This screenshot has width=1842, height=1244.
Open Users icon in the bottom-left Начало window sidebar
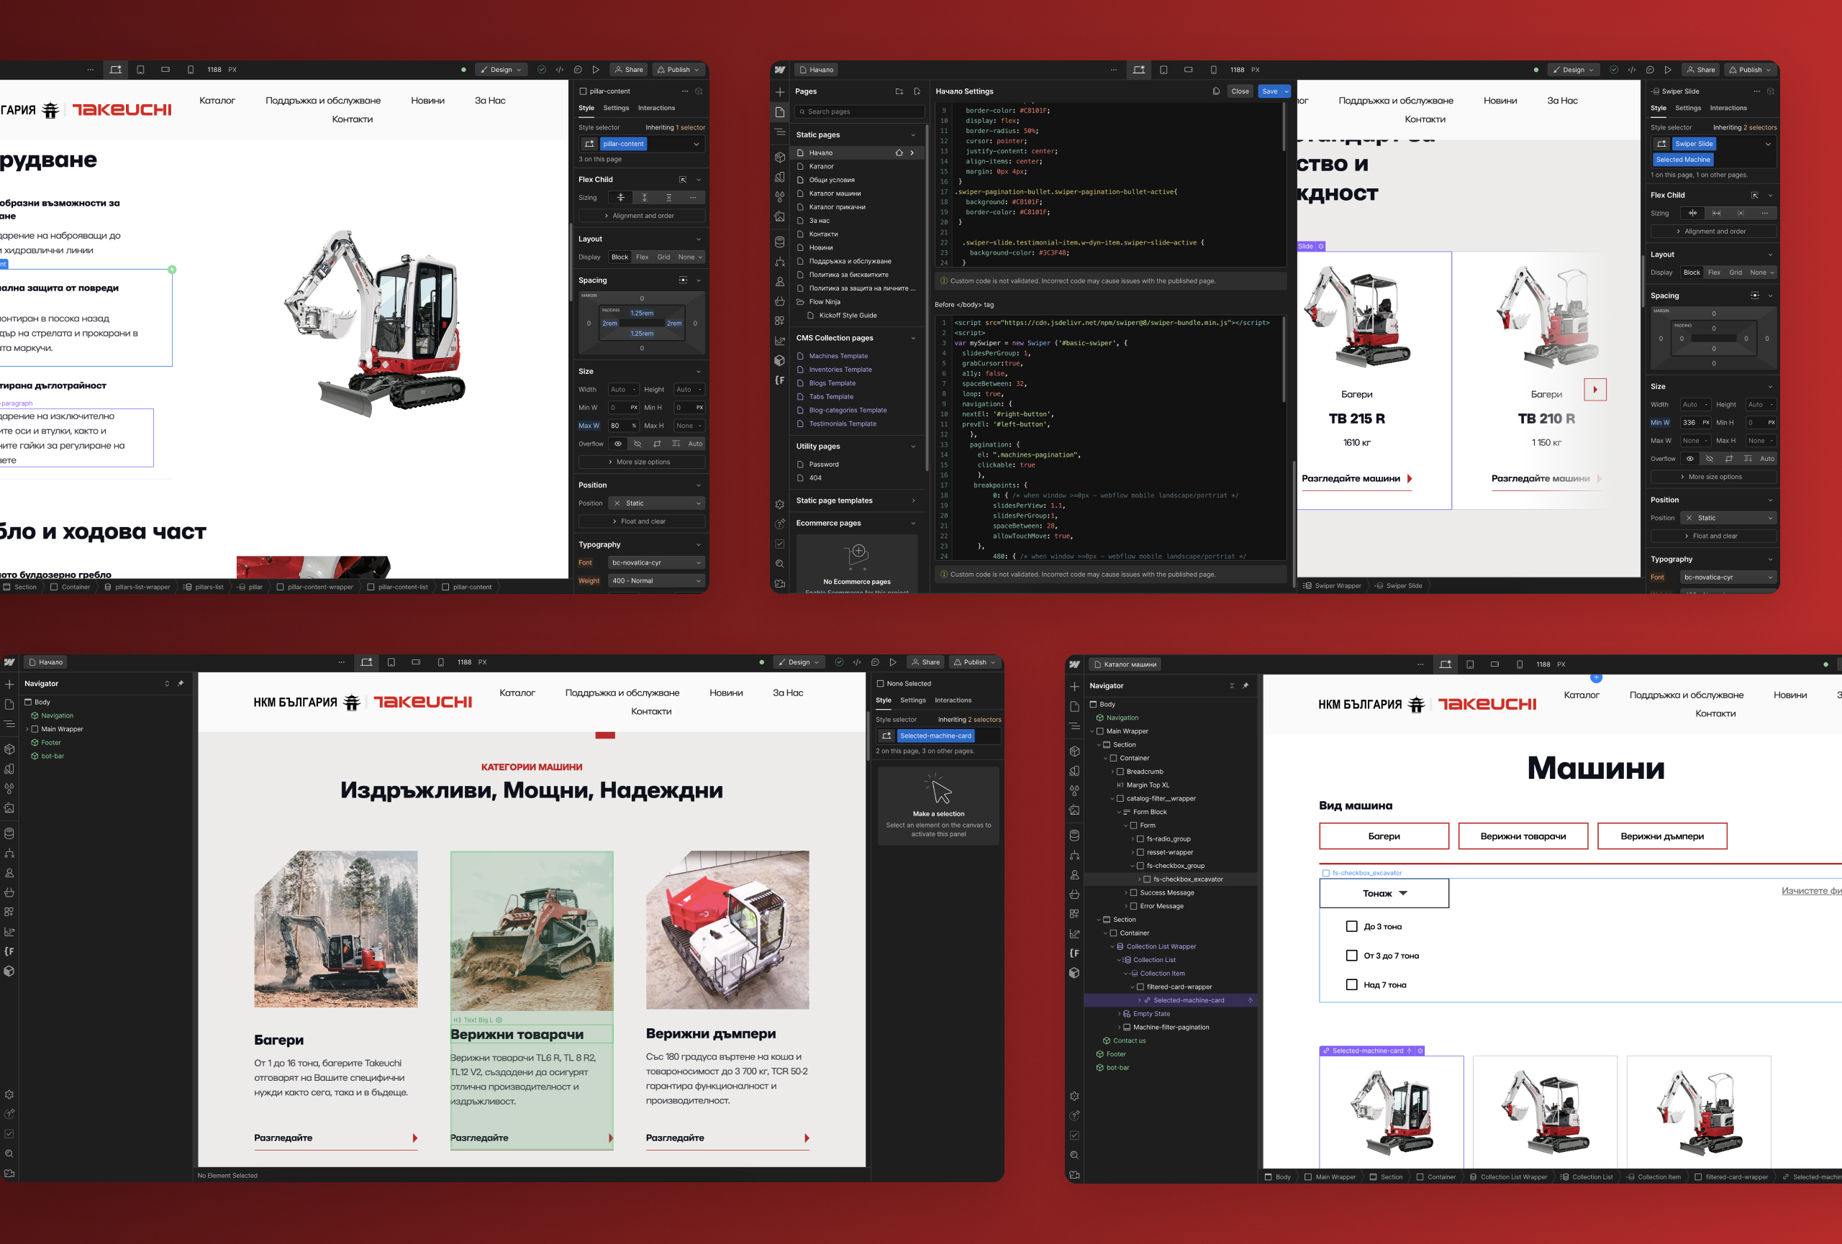[9, 873]
